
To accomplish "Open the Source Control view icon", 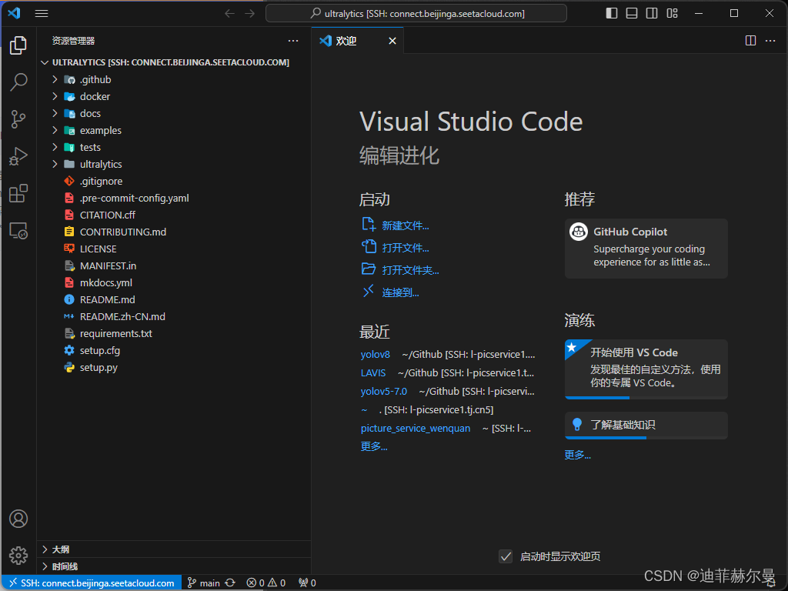I will click(18, 119).
